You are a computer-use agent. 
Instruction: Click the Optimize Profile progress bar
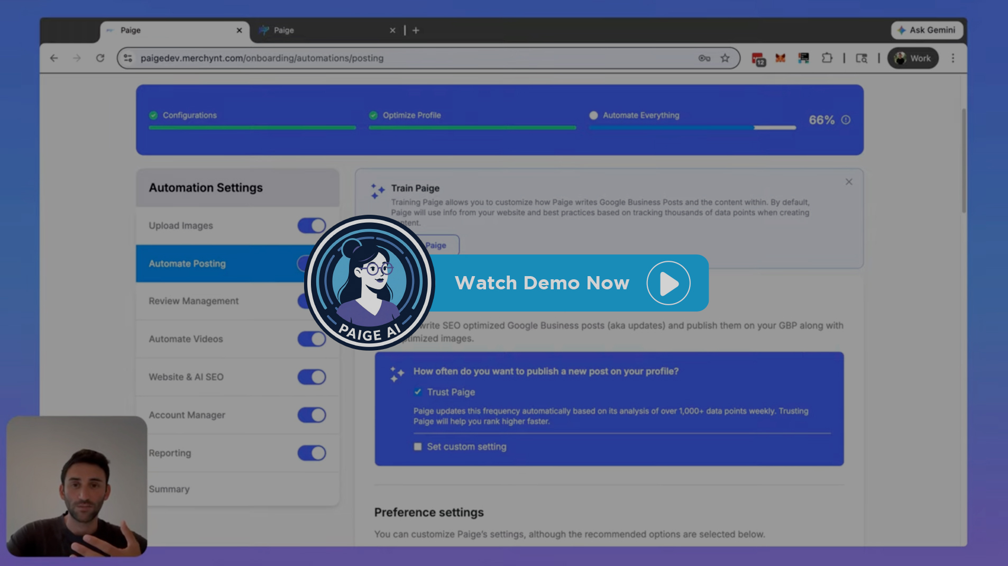click(x=472, y=127)
